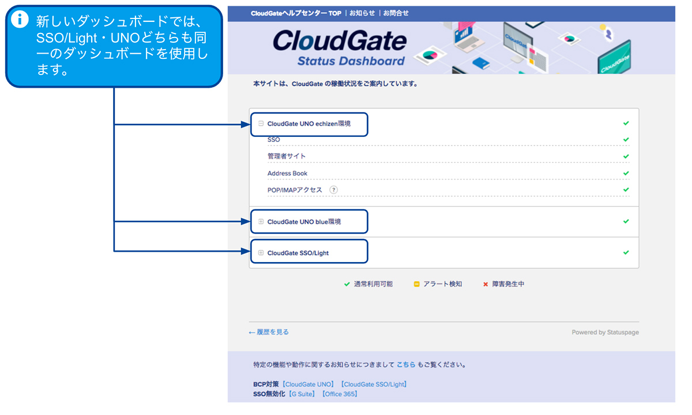This screenshot has width=692, height=415.
Task: Click the 履歴を見る link
Action: pyautogui.click(x=269, y=332)
